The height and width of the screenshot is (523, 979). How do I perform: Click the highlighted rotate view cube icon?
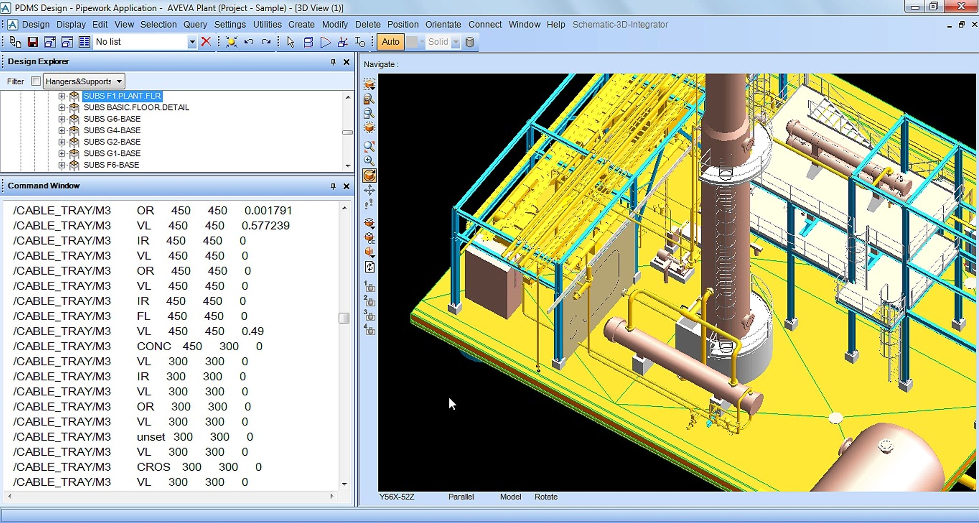coord(369,175)
